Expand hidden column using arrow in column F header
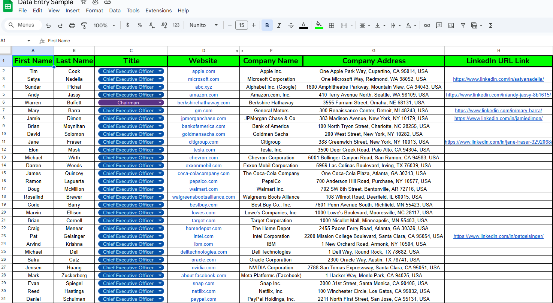553x303 pixels. [242, 51]
